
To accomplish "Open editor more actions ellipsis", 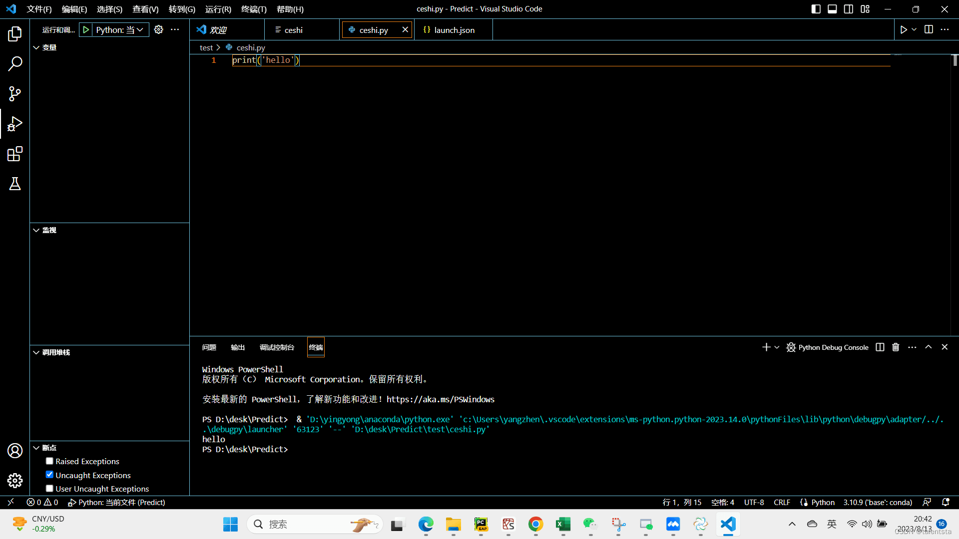I will click(x=945, y=29).
